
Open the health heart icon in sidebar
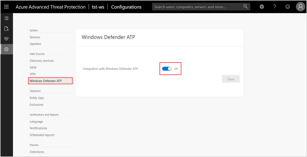6,39
